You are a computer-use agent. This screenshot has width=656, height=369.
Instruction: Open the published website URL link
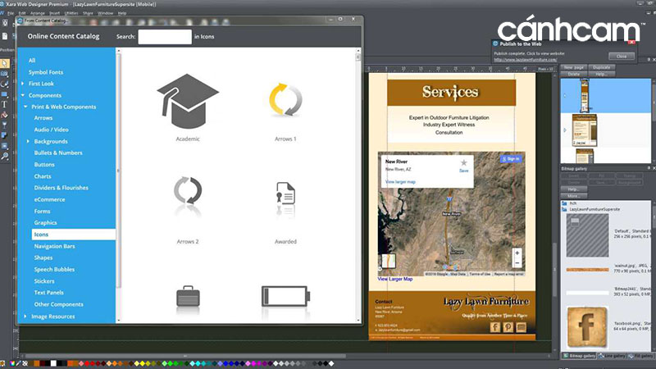coord(525,60)
